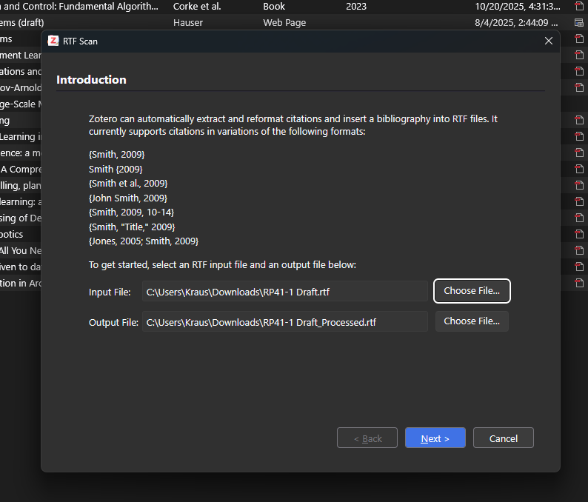Select example citation "{Smith, 2009}"

pos(116,155)
